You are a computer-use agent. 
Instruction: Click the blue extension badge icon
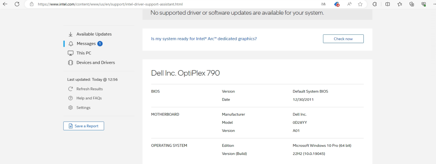337,4
